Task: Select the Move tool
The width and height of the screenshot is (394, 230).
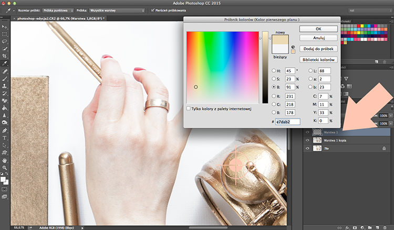Action: click(5, 27)
